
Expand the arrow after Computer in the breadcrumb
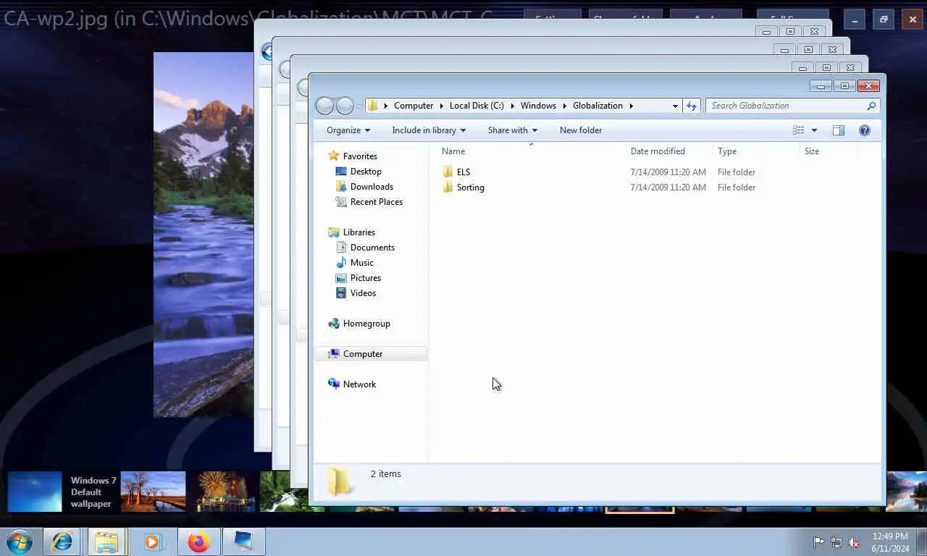(x=442, y=106)
